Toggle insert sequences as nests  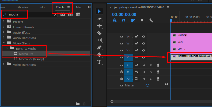[115, 20]
